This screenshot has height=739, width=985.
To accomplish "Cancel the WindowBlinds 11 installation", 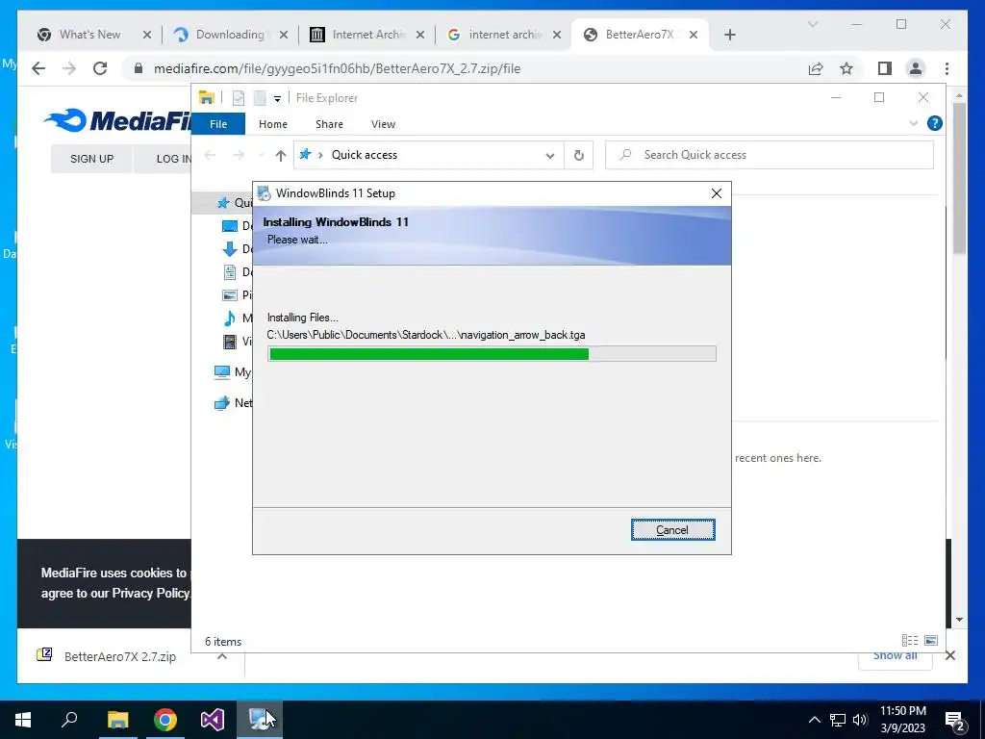I will [672, 530].
